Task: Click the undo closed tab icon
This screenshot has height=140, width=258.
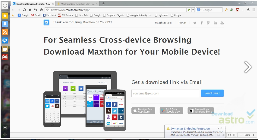Action: [36, 10]
